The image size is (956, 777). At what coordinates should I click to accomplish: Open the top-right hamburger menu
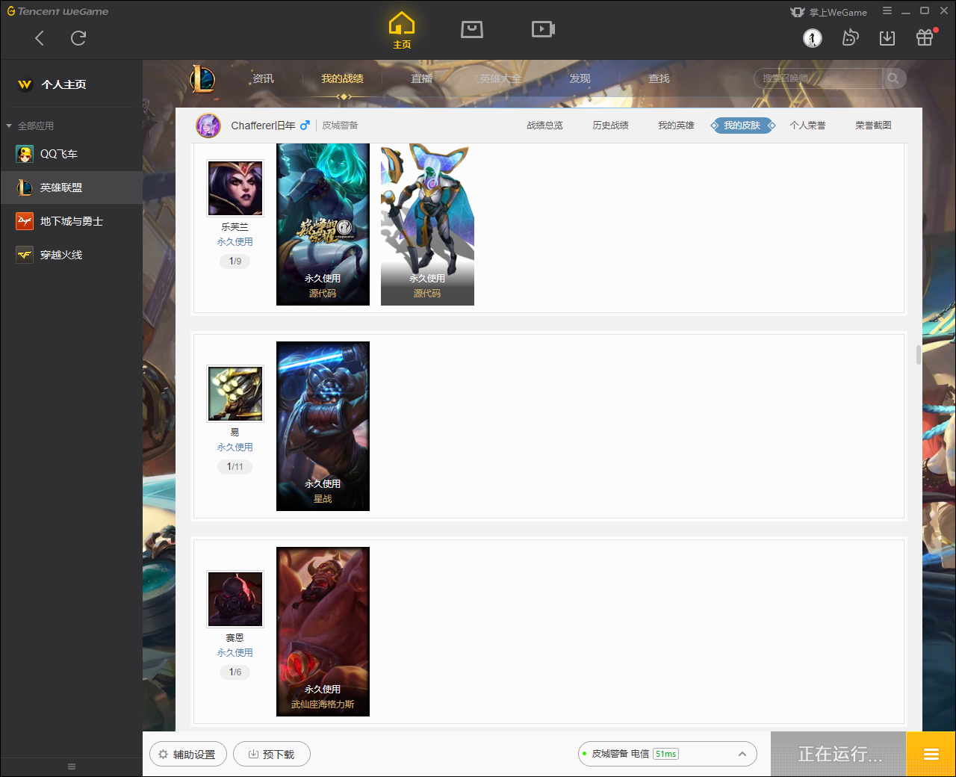click(x=887, y=11)
